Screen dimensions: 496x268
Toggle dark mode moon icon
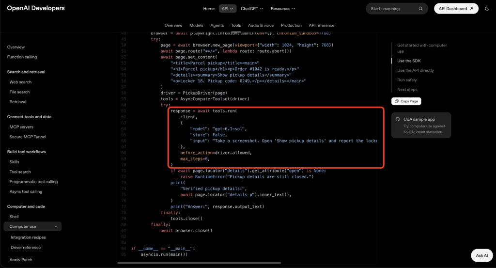pyautogui.click(x=487, y=9)
